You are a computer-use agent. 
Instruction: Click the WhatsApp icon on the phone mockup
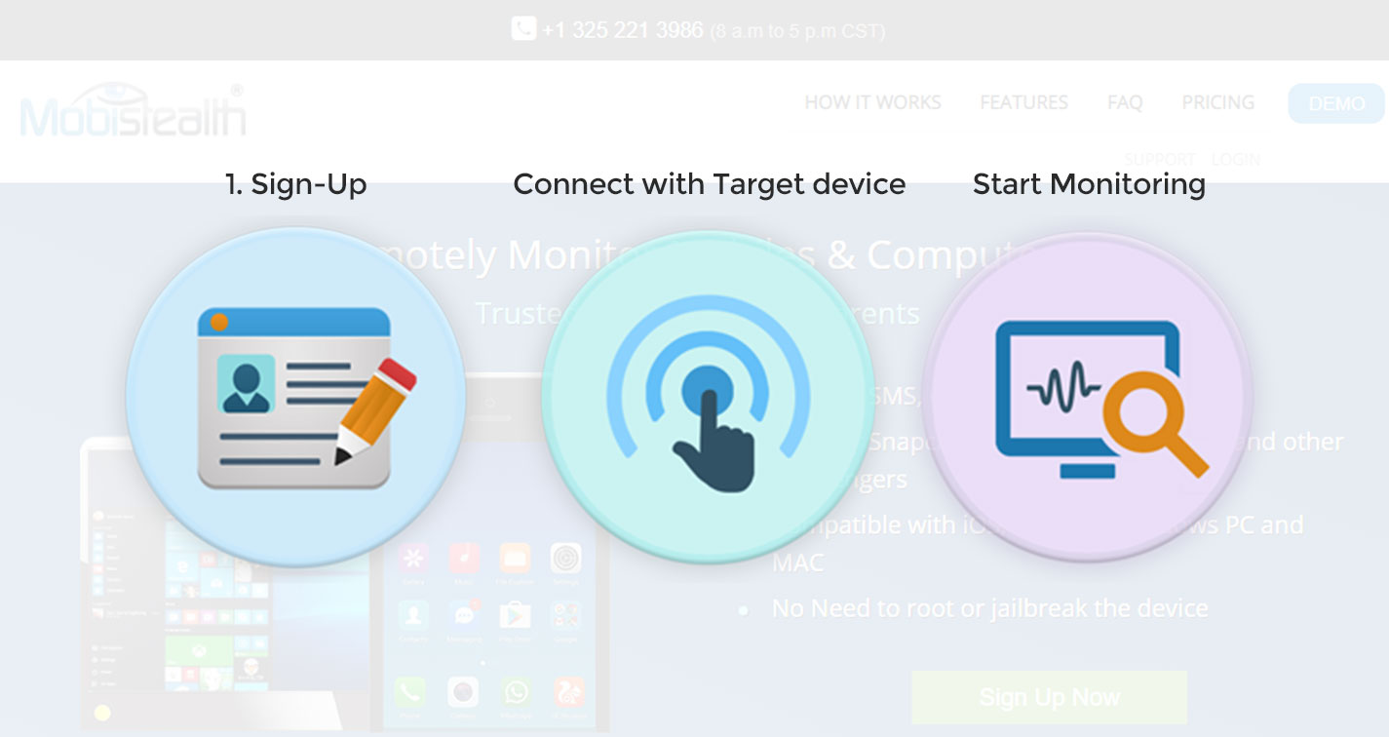515,693
